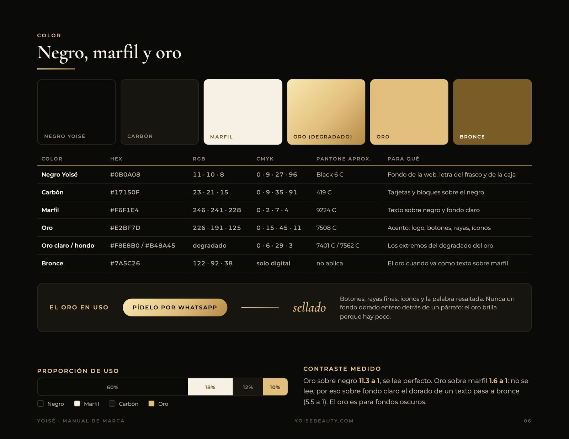Click the Negro Yoisé color swatch

tap(76, 112)
